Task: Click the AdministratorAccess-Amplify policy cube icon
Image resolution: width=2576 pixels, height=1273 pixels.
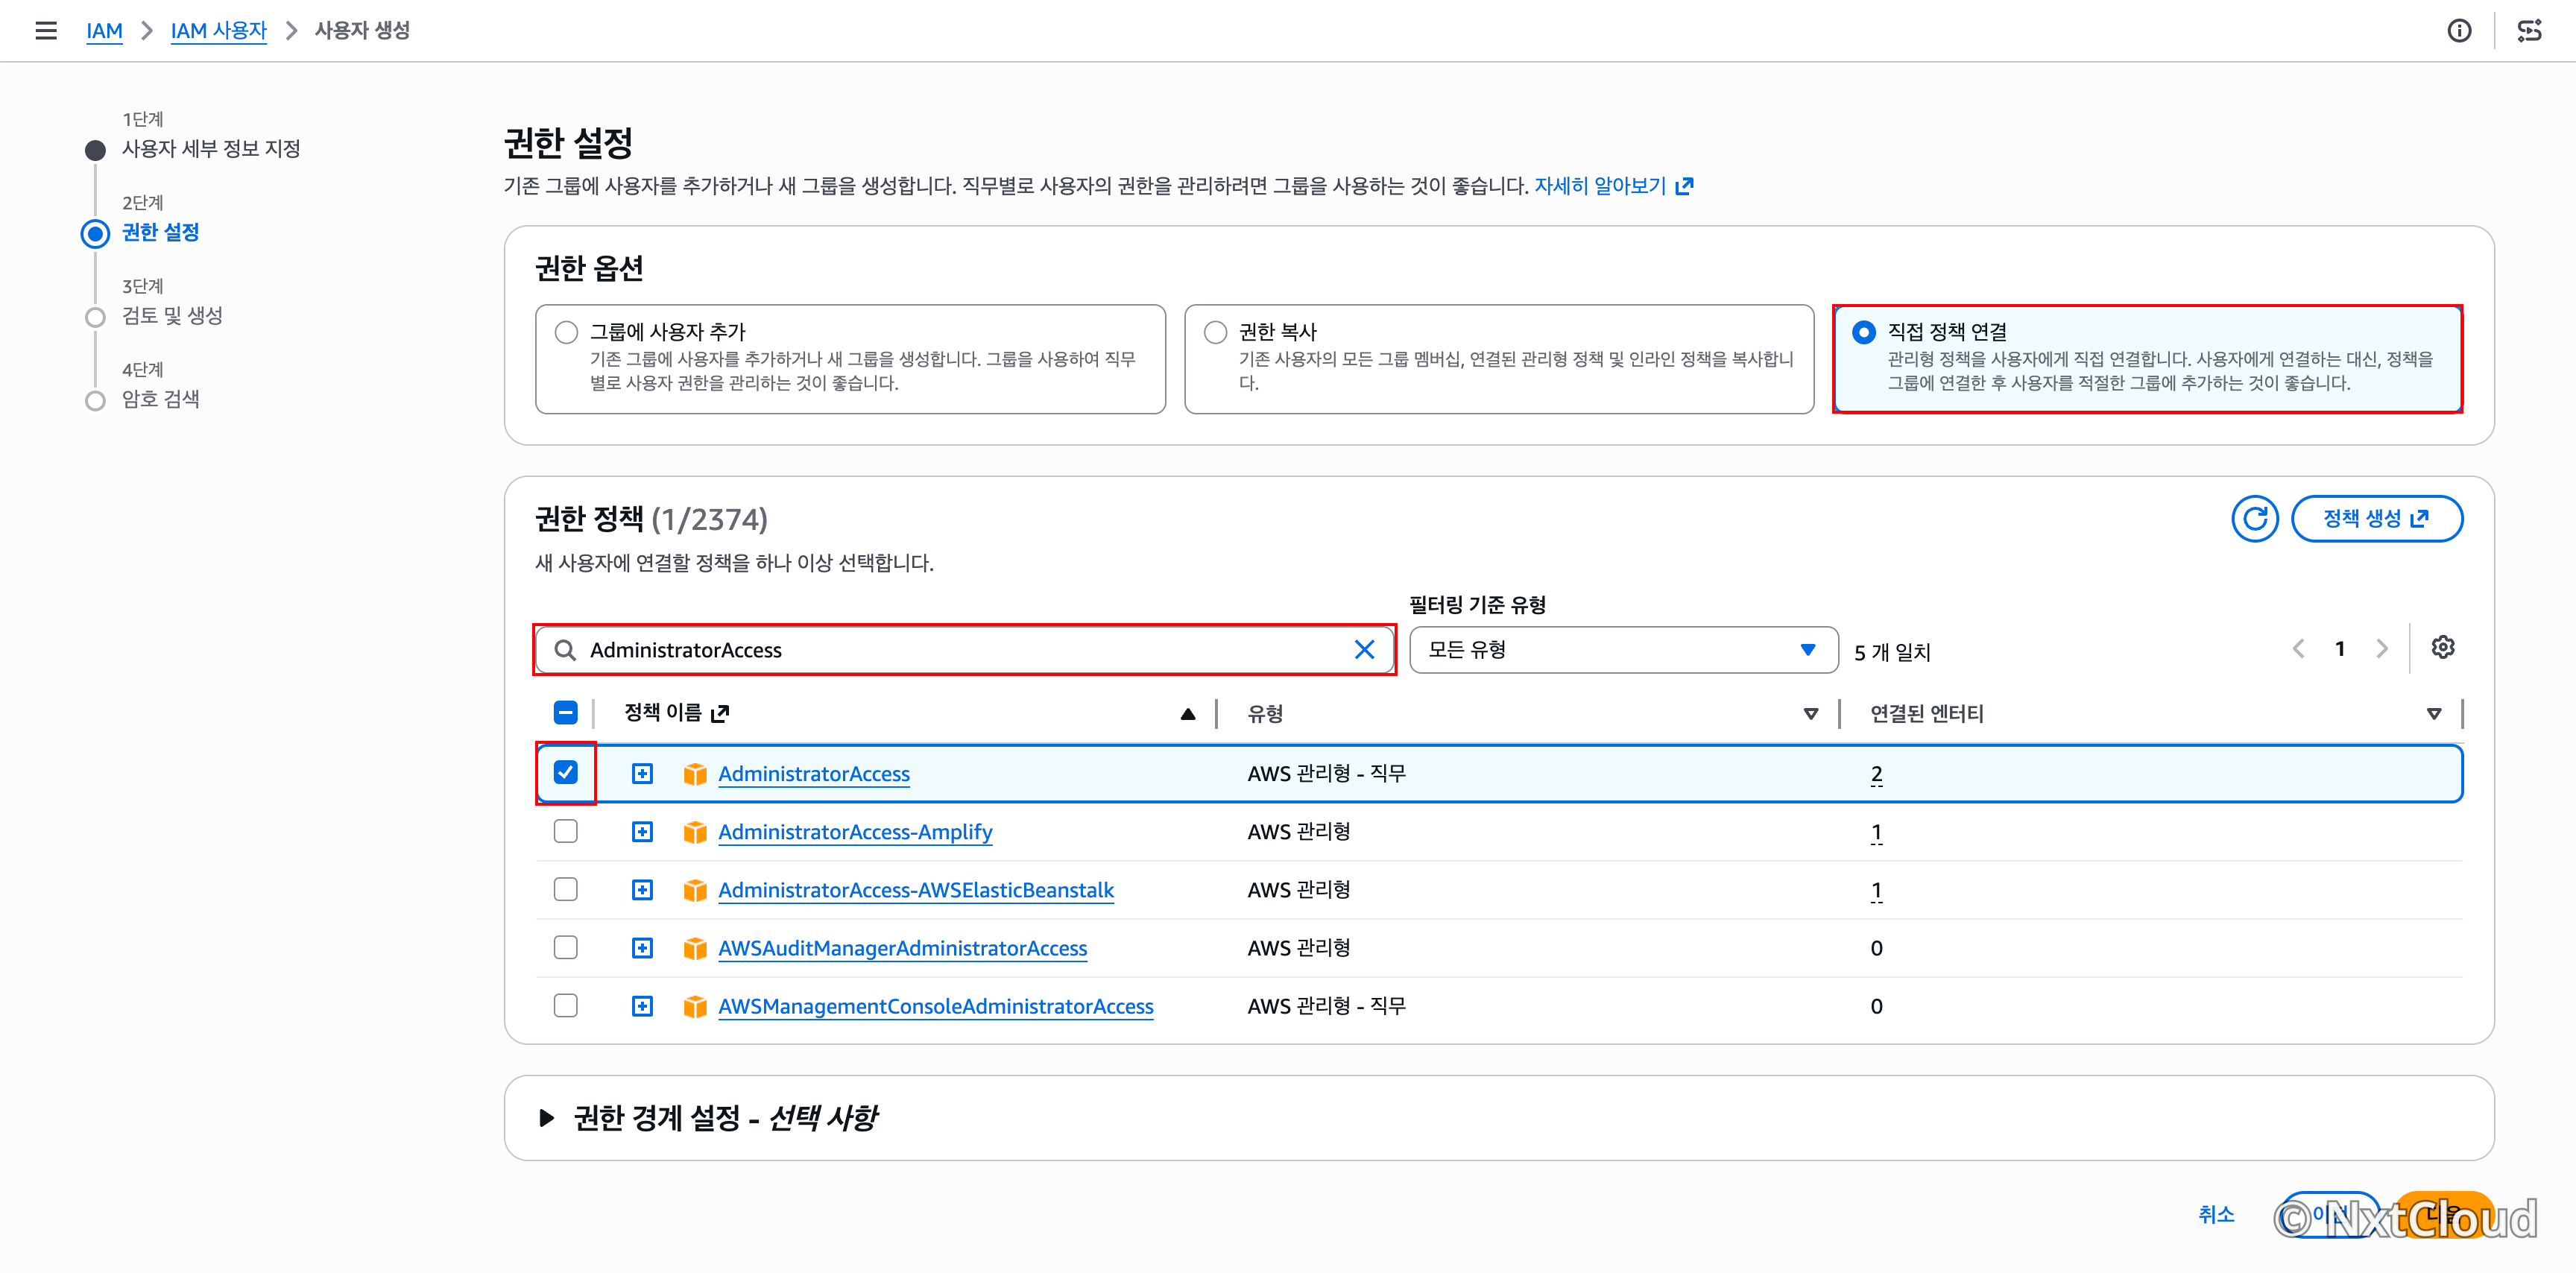Action: click(695, 832)
